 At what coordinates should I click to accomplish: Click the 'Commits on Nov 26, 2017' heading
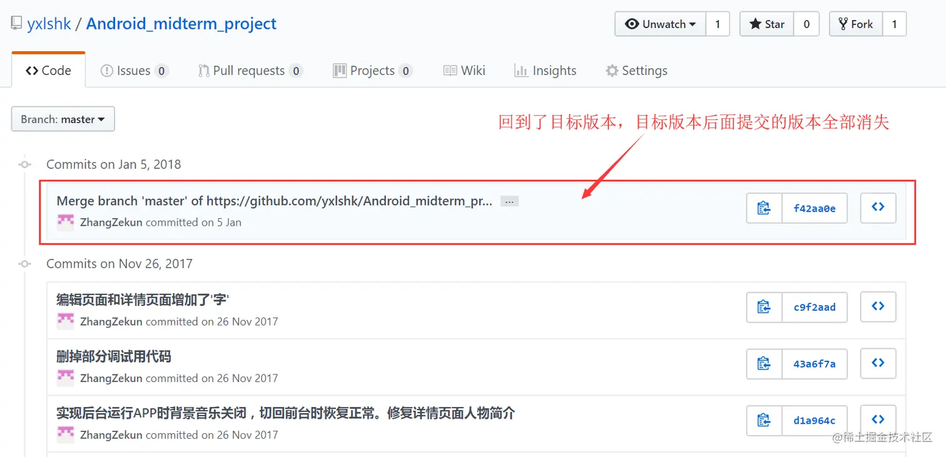coord(120,264)
